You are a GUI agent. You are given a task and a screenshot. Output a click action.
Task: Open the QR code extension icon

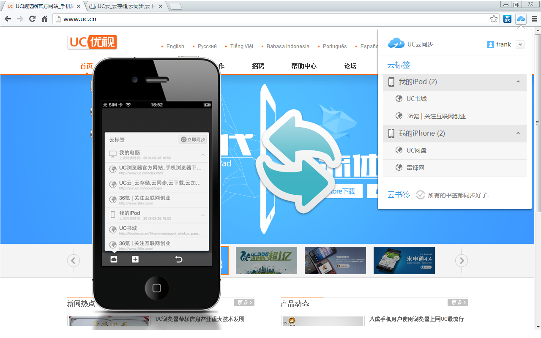(x=507, y=19)
